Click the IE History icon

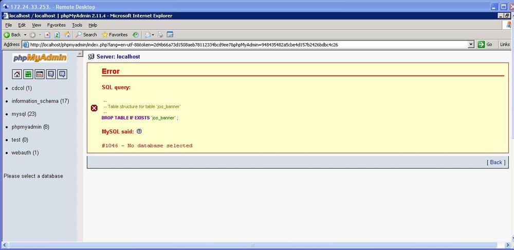136,35
